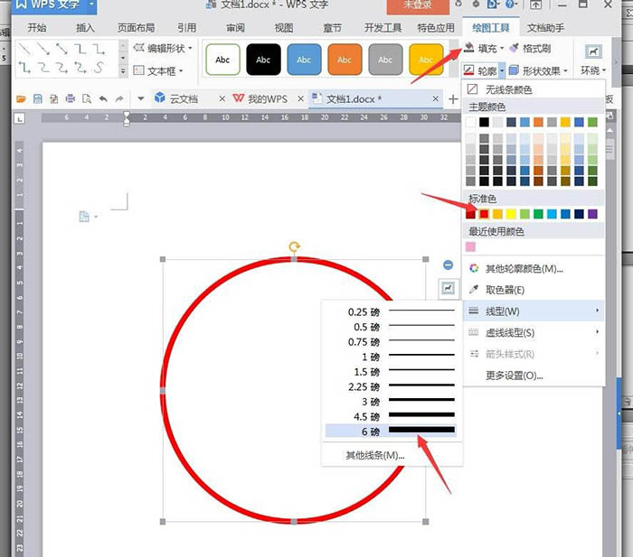Click the top-right selection handle of the circle
This screenshot has height=557, width=633.
coord(426,259)
